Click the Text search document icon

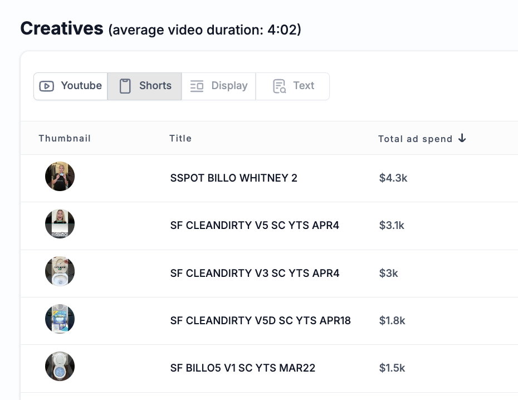pyautogui.click(x=280, y=86)
